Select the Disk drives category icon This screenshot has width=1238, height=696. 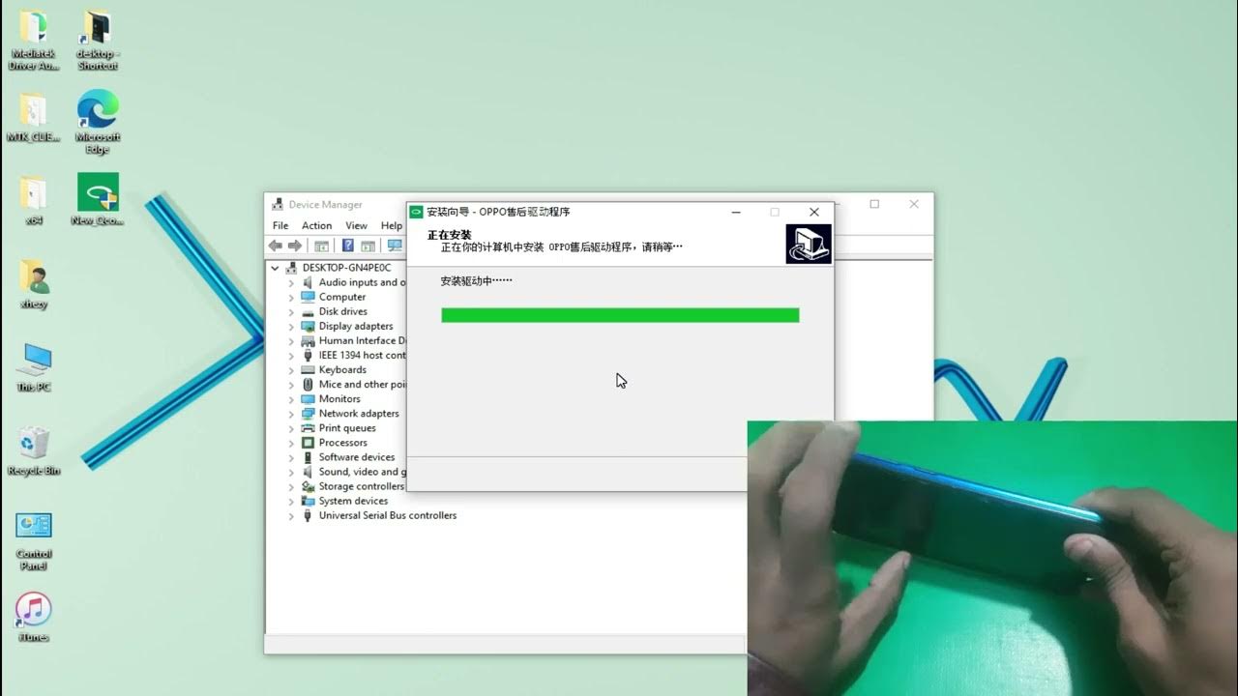309,311
